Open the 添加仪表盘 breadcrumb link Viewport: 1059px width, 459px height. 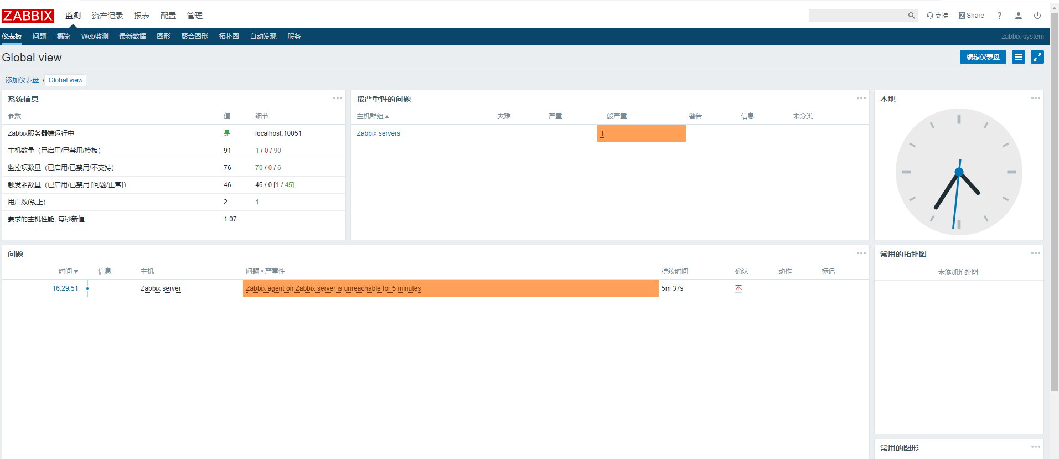(x=22, y=80)
